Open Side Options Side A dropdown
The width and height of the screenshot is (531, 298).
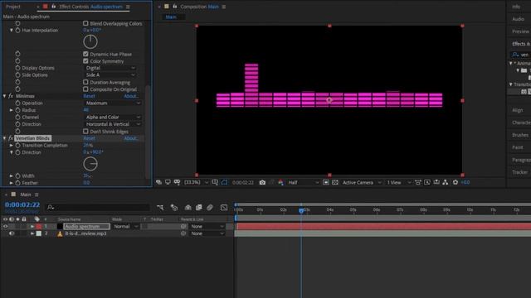[110, 75]
